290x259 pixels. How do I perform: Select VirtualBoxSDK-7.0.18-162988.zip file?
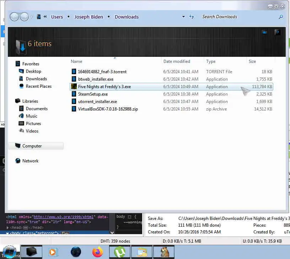pos(171,109)
